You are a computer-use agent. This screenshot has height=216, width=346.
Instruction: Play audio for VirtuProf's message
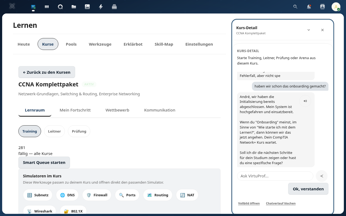(305, 101)
